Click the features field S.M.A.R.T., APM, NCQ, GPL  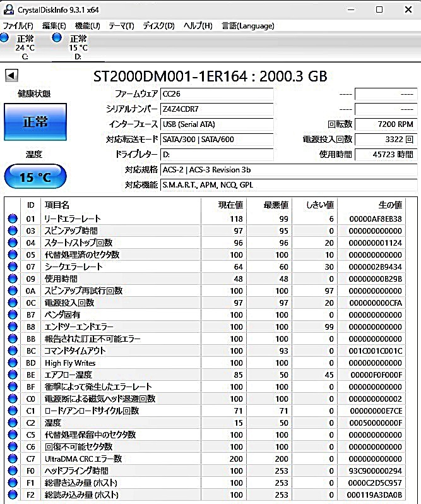(288, 185)
